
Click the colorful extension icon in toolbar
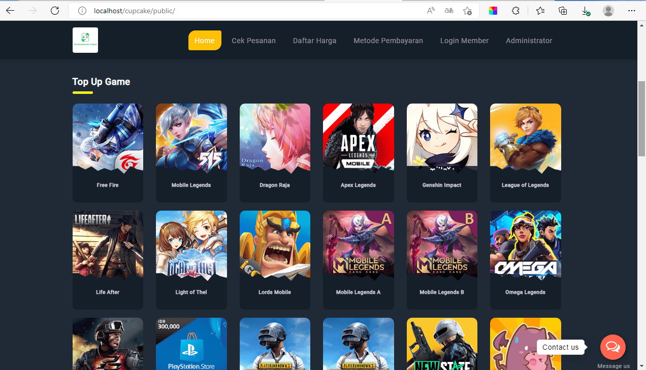point(493,11)
